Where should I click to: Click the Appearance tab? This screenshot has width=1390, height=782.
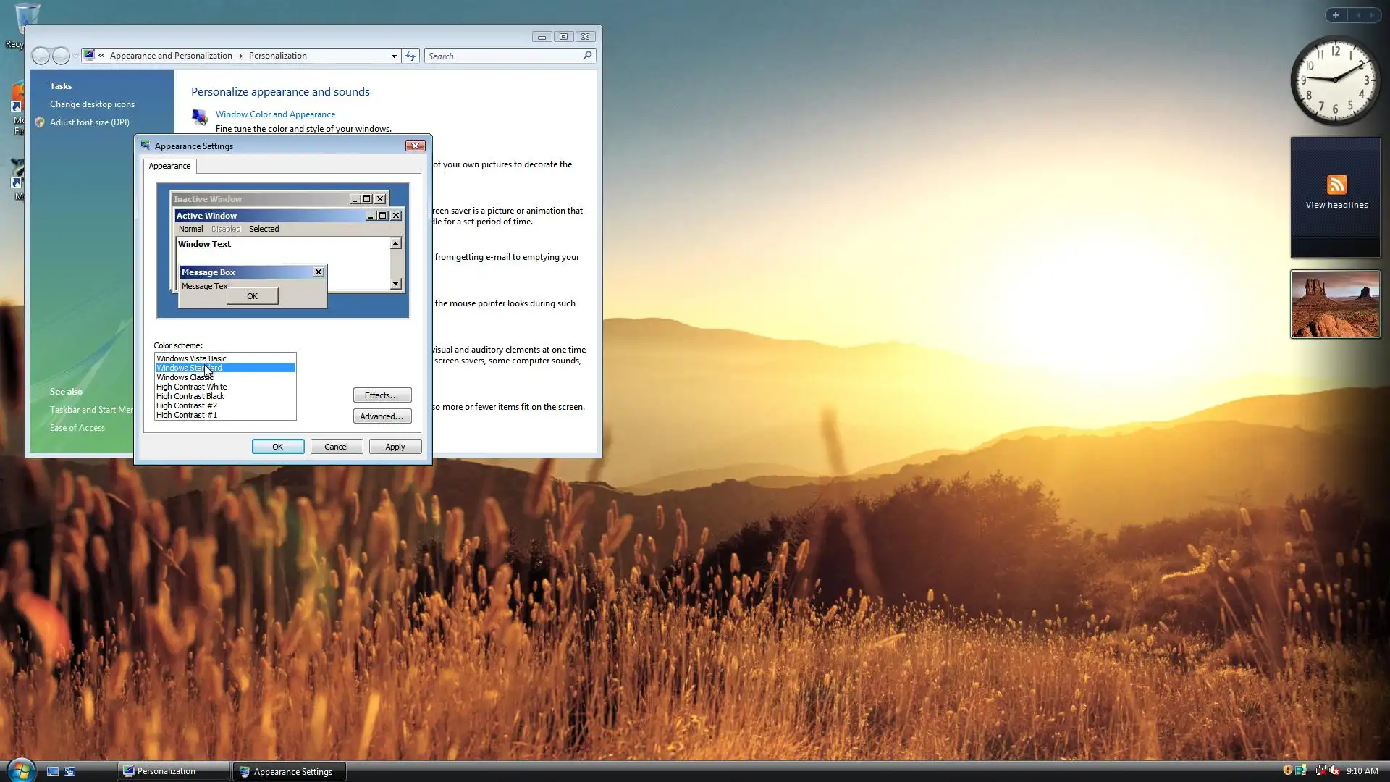(x=169, y=166)
